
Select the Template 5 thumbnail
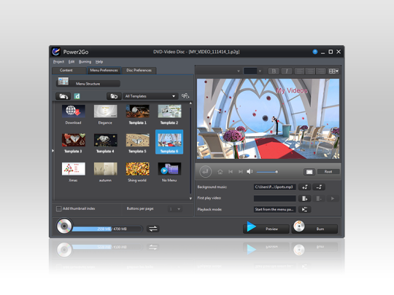137,140
